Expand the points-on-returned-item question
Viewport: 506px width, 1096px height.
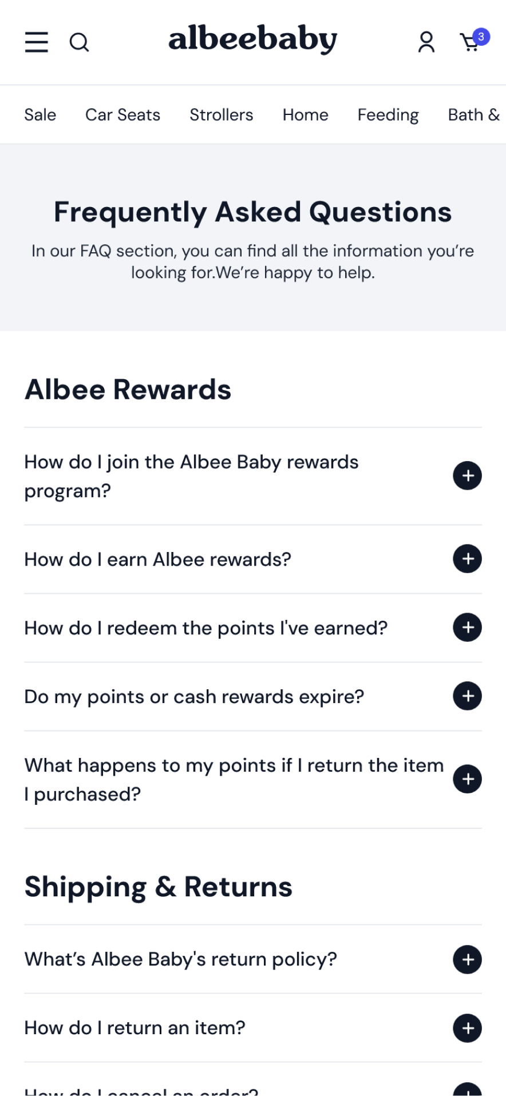pos(467,779)
